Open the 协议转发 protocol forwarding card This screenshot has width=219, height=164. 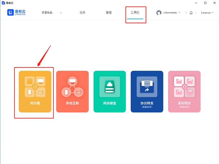(147, 91)
